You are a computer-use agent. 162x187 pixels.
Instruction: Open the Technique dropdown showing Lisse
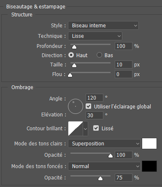tap(95, 36)
